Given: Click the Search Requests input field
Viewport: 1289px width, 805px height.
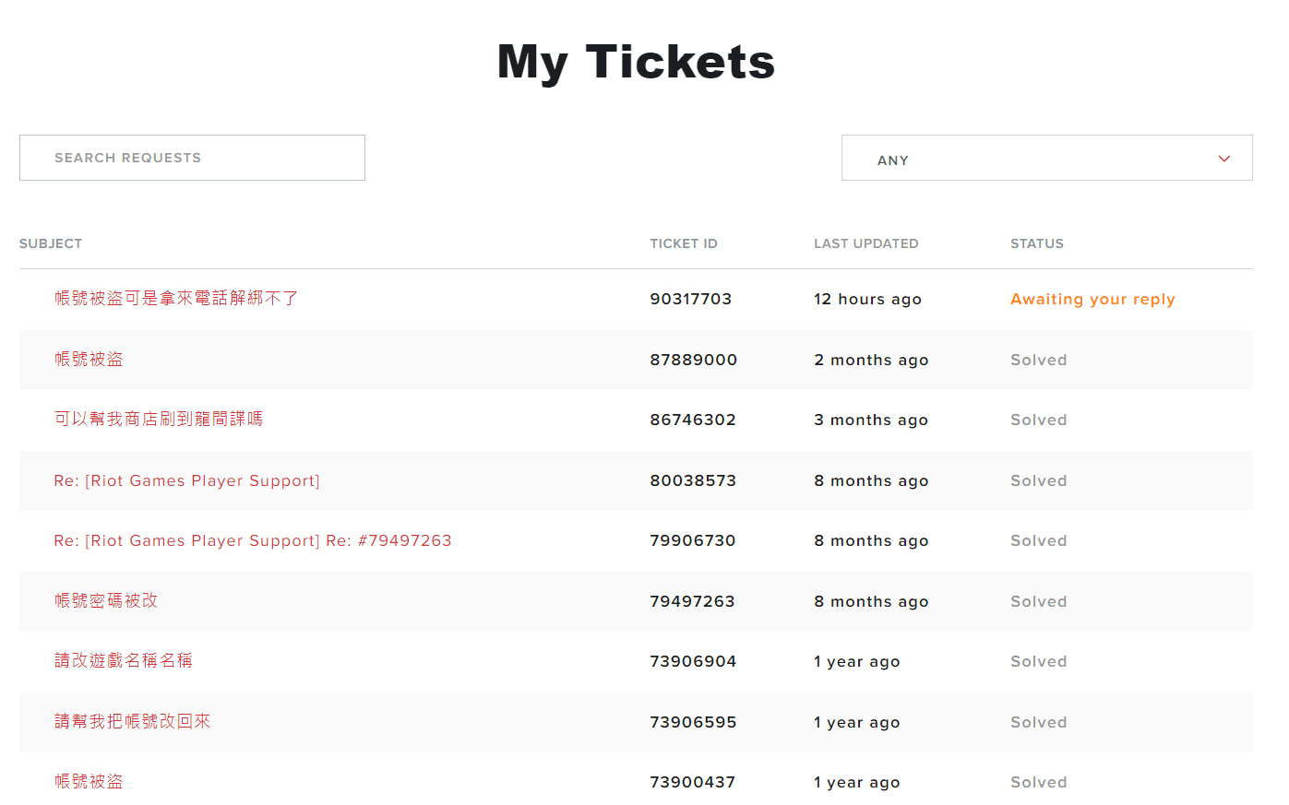Looking at the screenshot, I should [192, 158].
